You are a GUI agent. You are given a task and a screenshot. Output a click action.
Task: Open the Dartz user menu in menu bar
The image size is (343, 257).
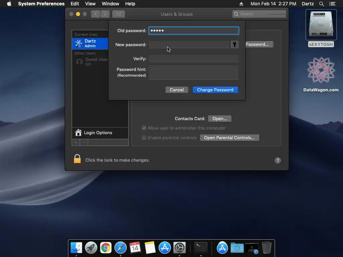click(307, 4)
